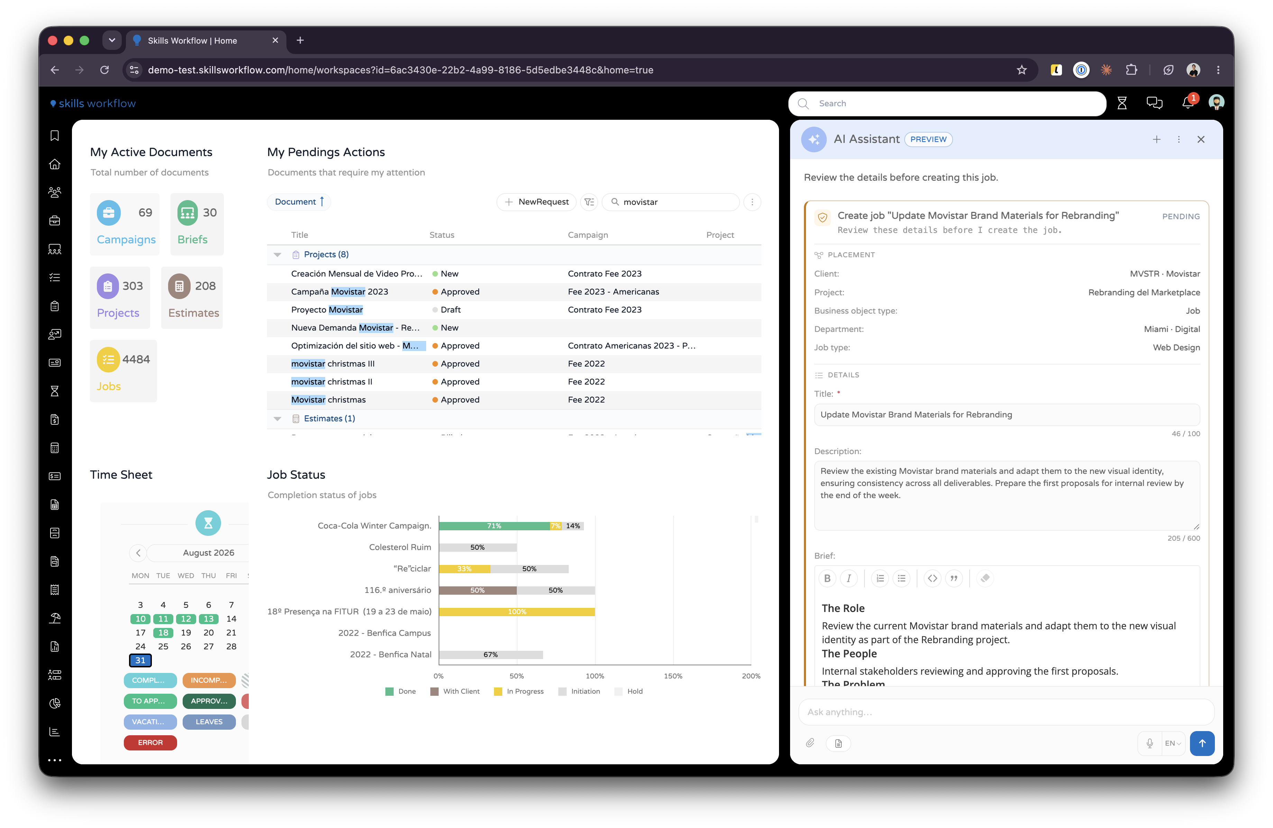Open the hourglass timer icon in the top header
Viewport: 1273px width, 828px height.
tap(1122, 103)
